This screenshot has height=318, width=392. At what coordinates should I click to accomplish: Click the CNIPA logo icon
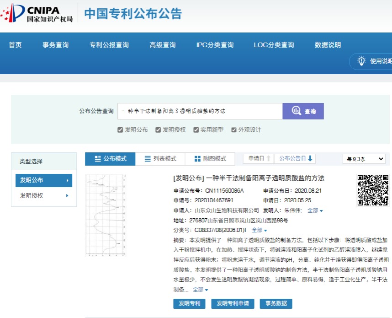13,14
